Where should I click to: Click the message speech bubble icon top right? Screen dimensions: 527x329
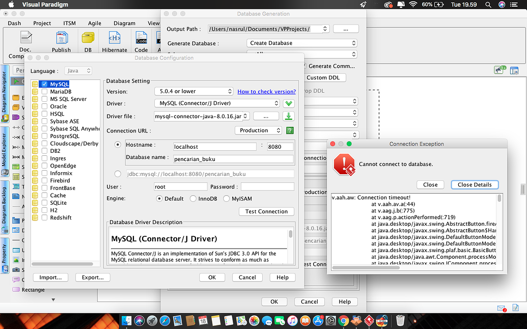point(500,70)
